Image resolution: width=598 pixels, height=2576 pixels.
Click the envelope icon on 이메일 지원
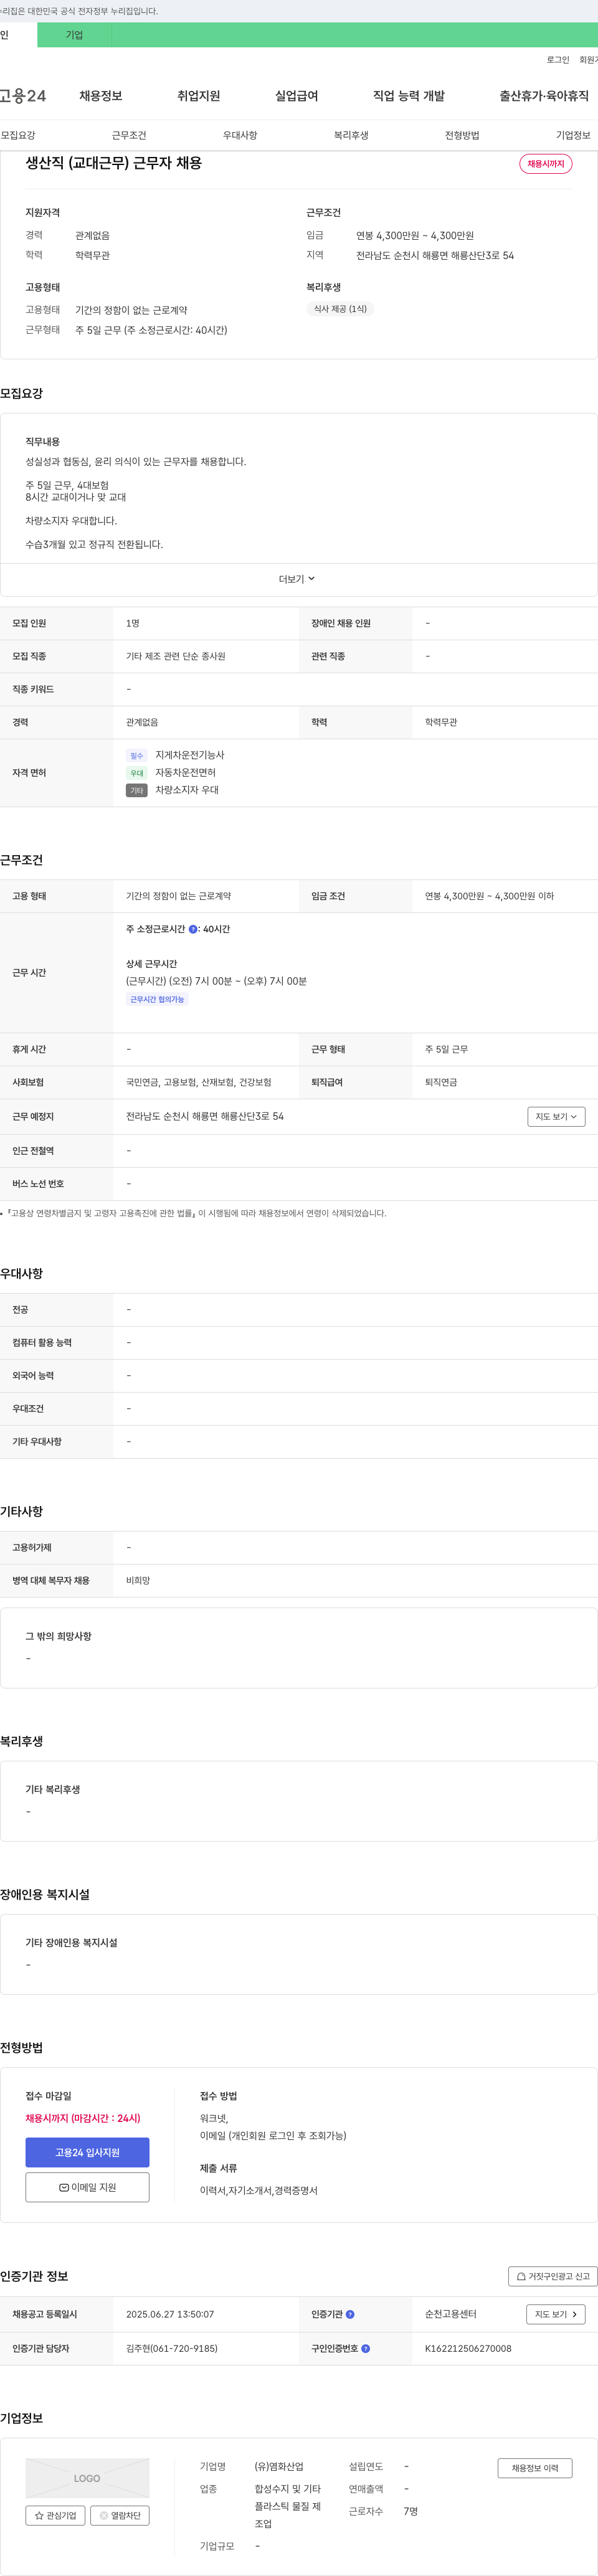click(64, 2187)
